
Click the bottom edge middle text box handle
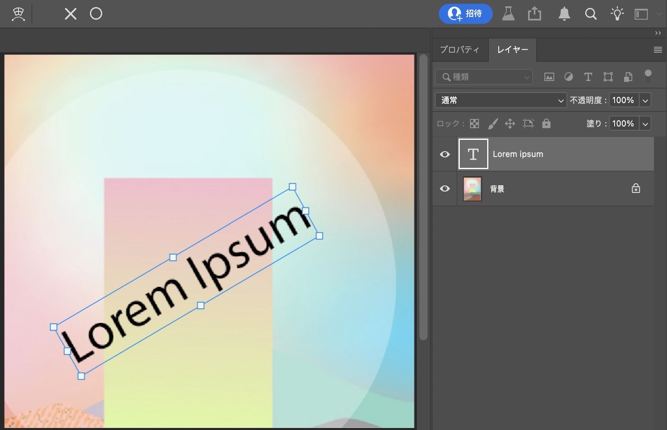(x=201, y=306)
